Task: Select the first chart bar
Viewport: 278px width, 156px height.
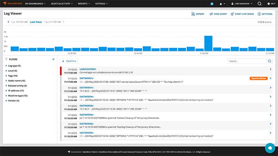Action: (x=15, y=49)
